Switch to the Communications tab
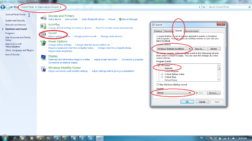252x141 pixels. [191, 31]
